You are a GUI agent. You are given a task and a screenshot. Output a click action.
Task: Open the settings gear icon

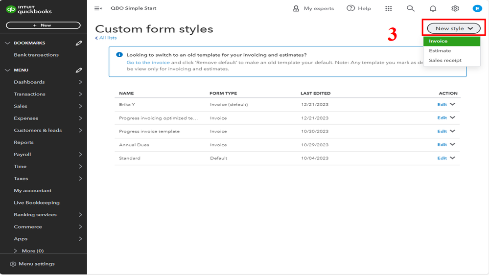point(455,8)
